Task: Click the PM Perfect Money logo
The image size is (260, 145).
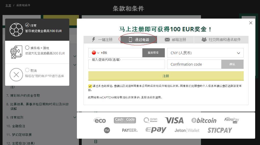Action: (x=107, y=130)
